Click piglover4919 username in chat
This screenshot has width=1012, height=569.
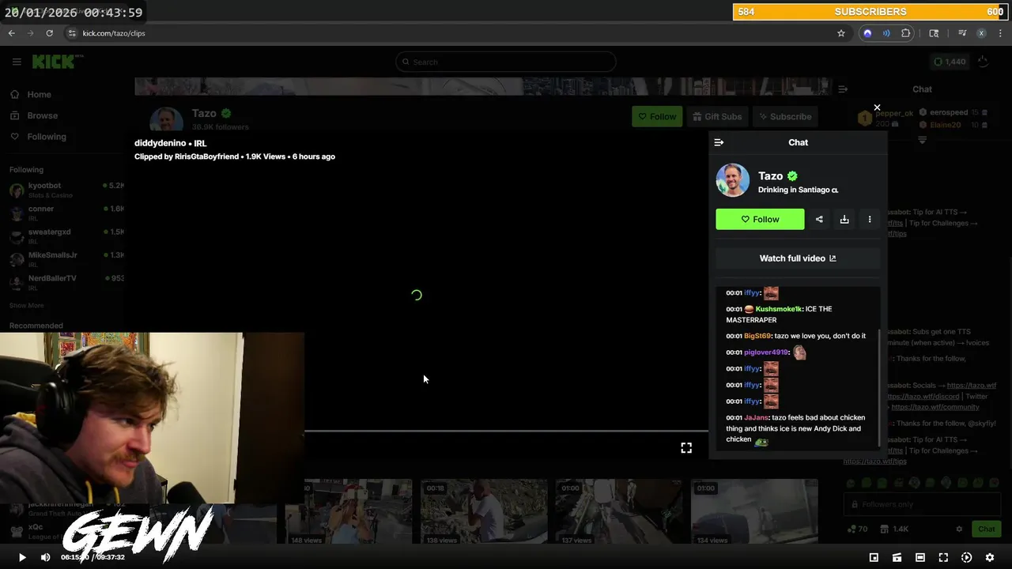pos(765,352)
